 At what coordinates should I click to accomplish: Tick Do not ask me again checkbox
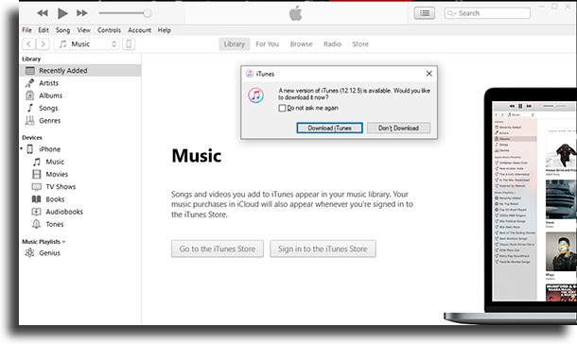pos(282,108)
